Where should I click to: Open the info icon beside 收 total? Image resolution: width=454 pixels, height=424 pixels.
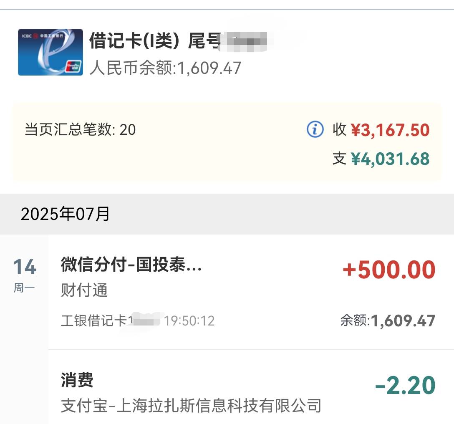click(315, 129)
